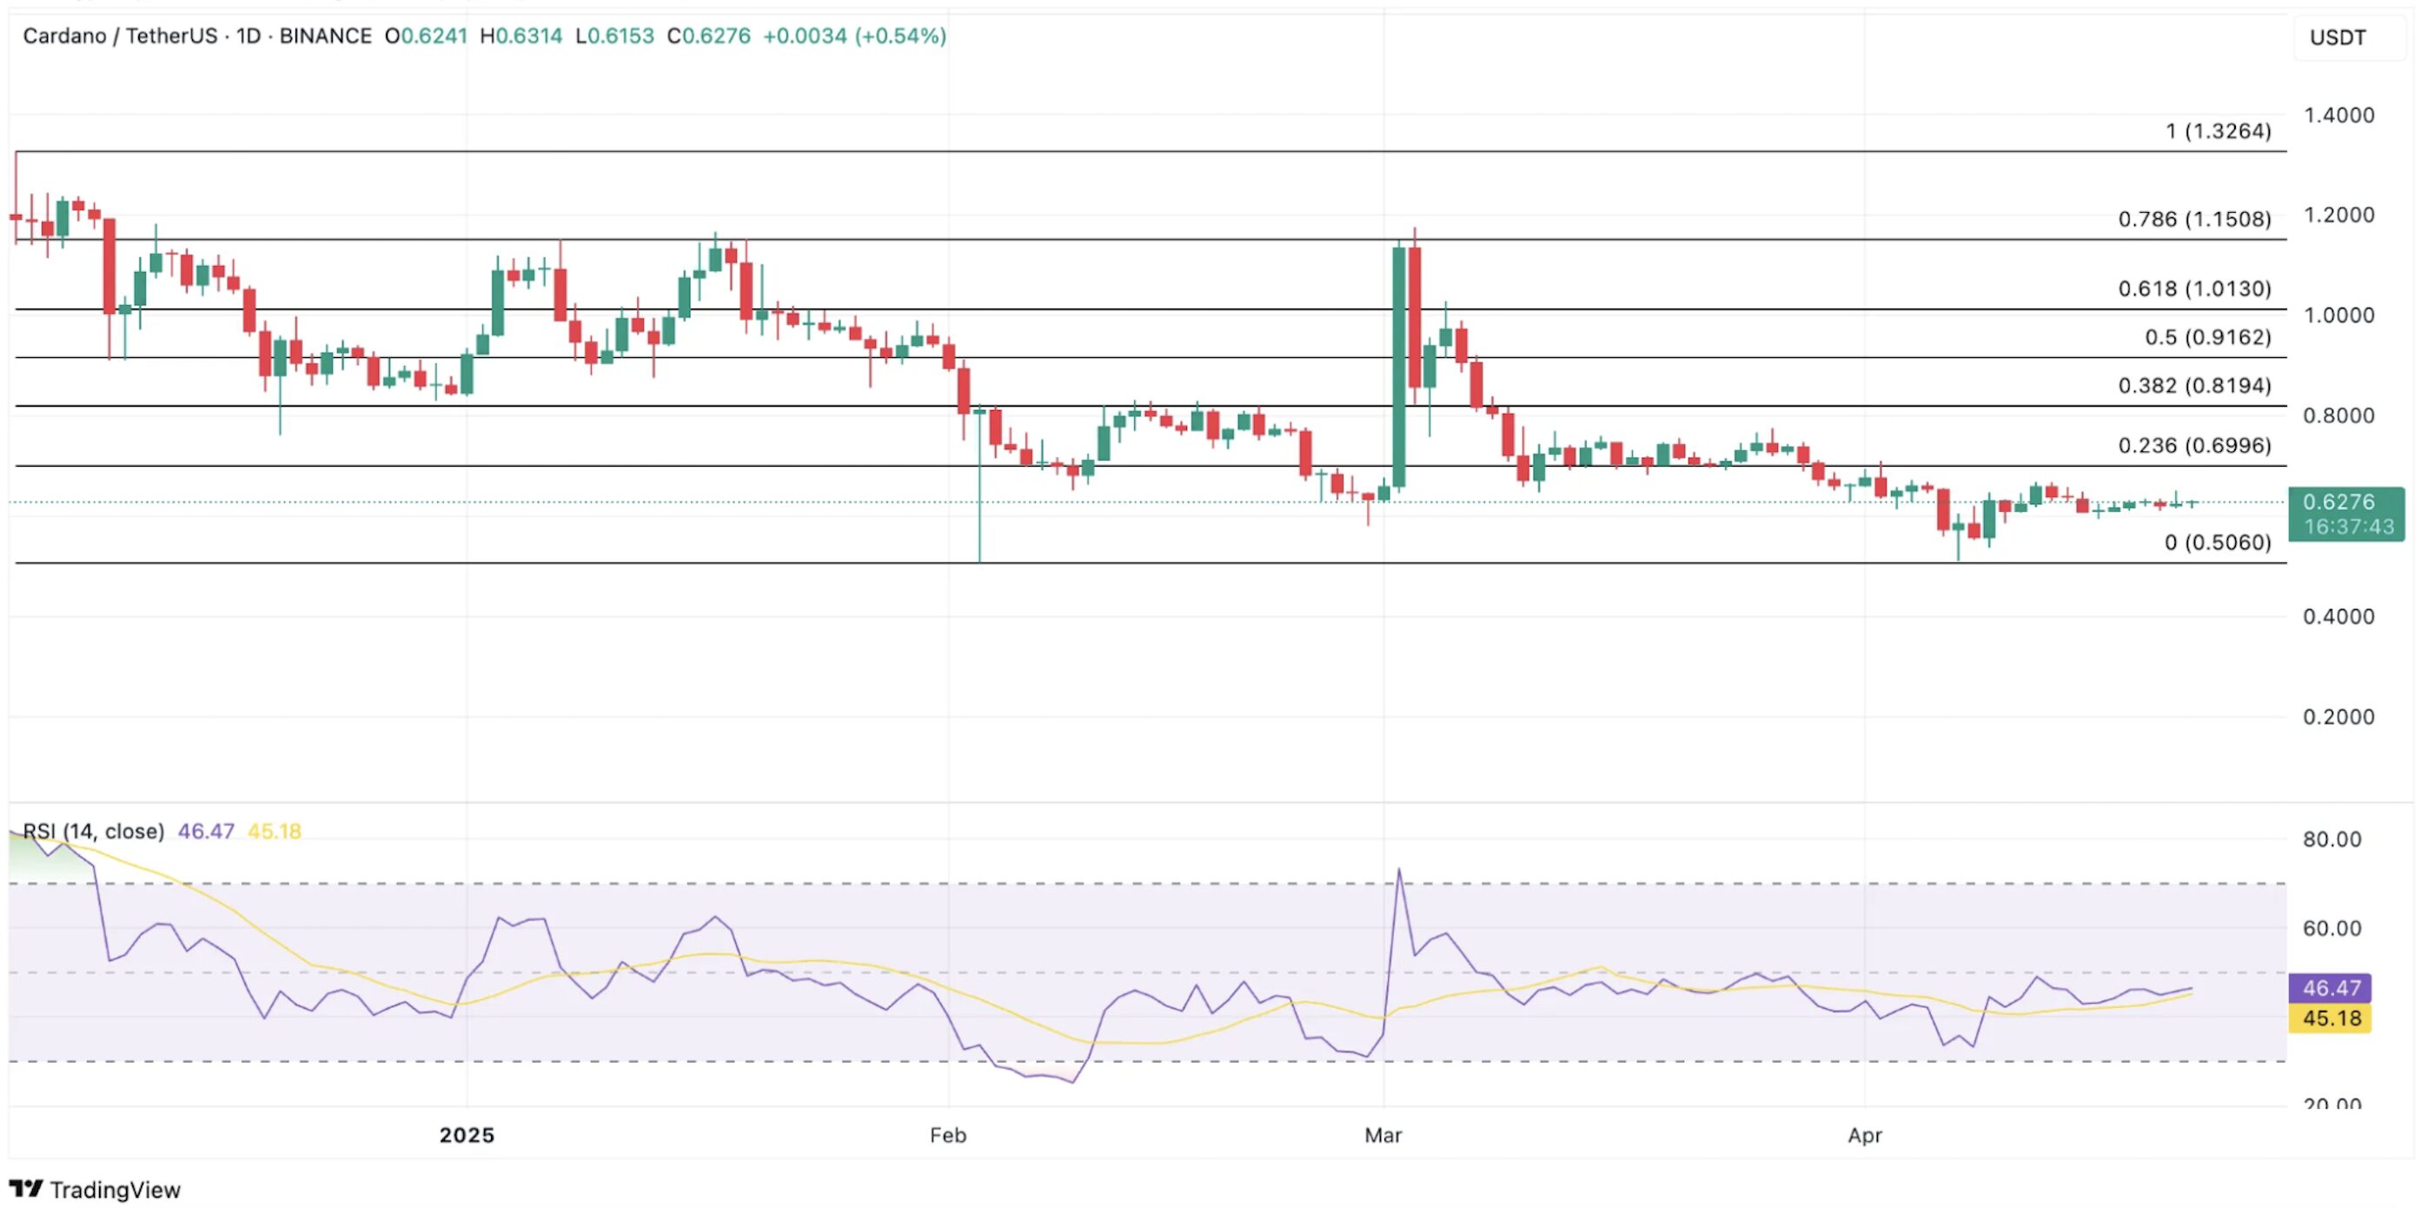Viewport: 2428px width, 1208px height.
Task: Click the open price value O0.6241
Action: point(426,36)
